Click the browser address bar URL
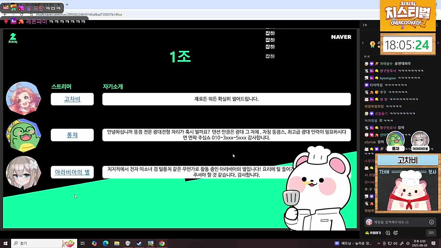The height and width of the screenshot is (248, 441). (x=79, y=14)
